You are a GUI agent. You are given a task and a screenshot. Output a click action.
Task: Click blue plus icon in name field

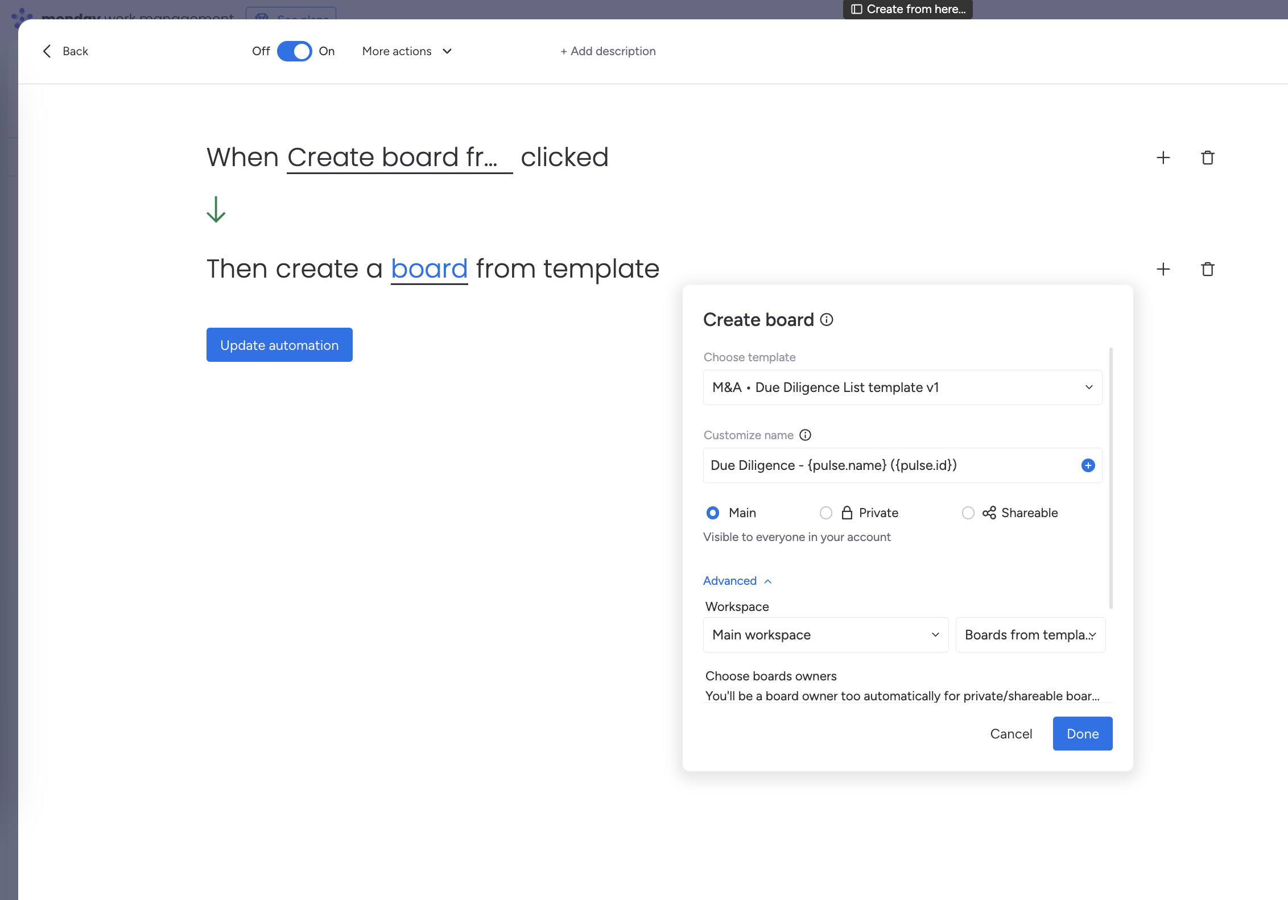point(1088,465)
